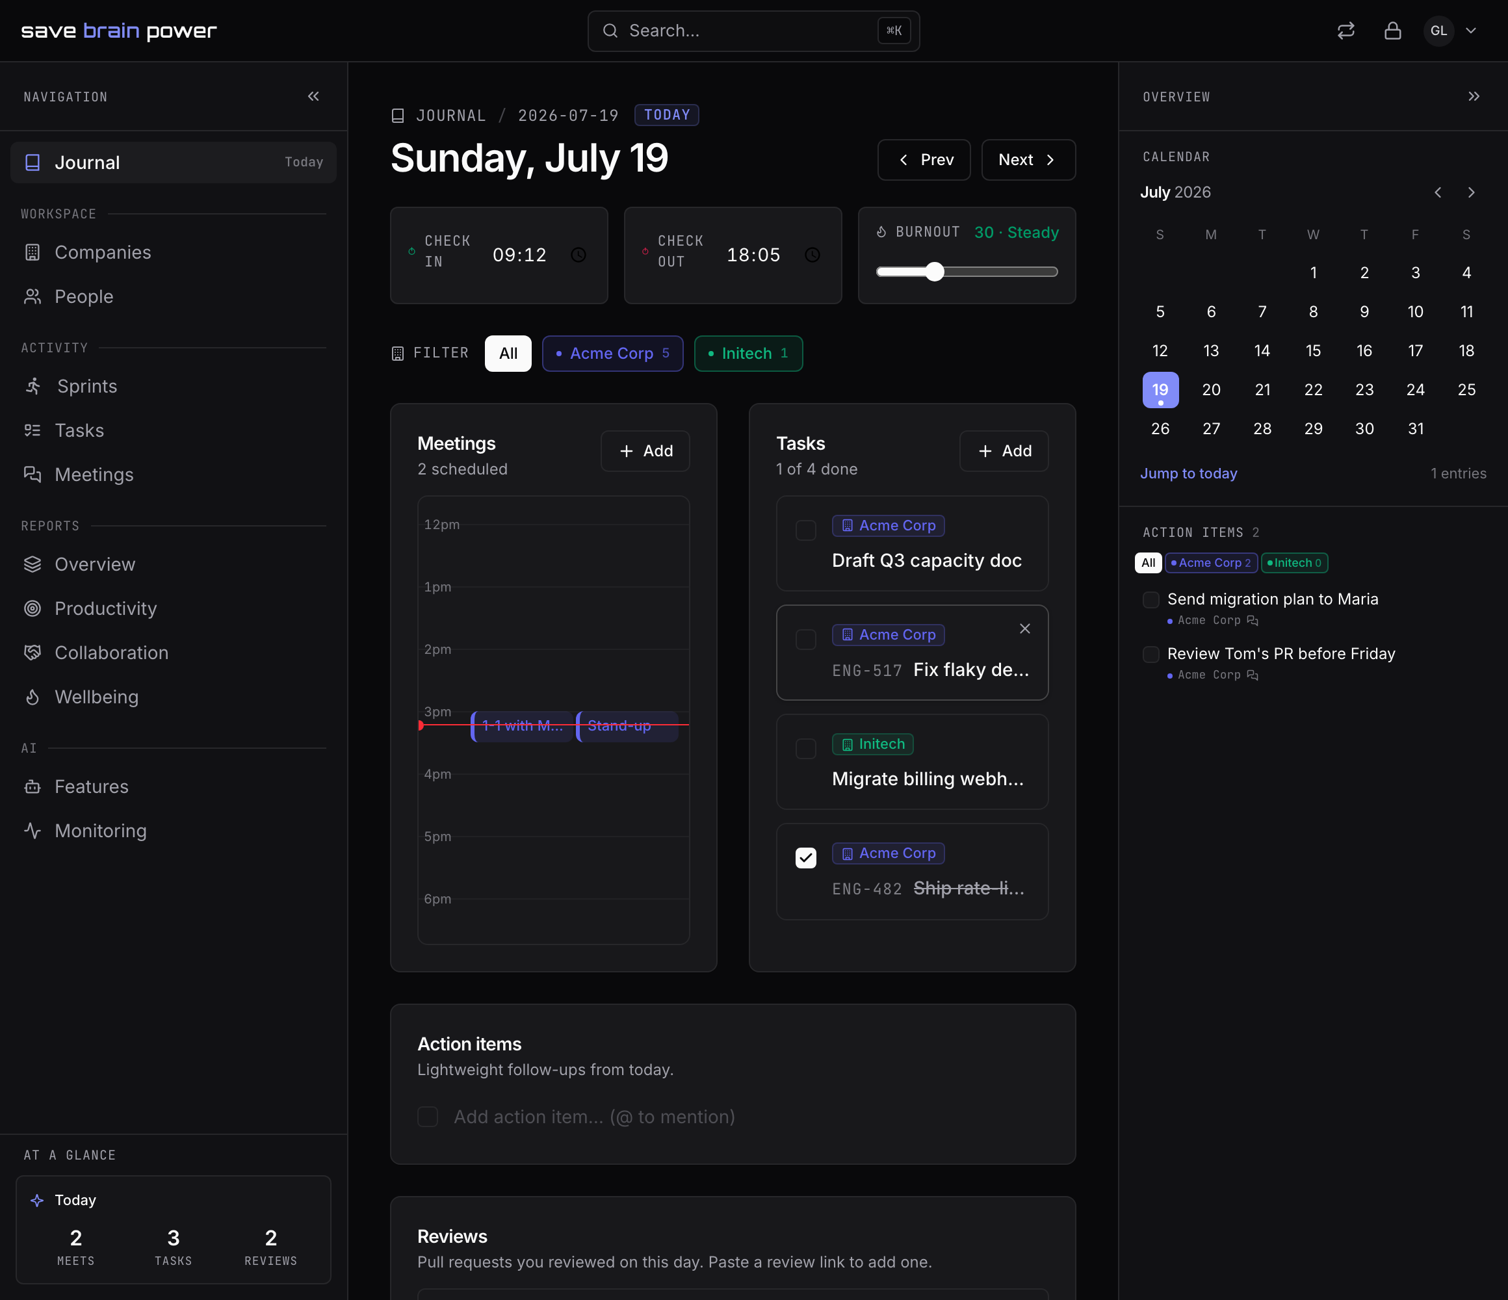Viewport: 1508px width, 1300px height.
Task: Open Journal in the sidebar
Action: [x=173, y=162]
